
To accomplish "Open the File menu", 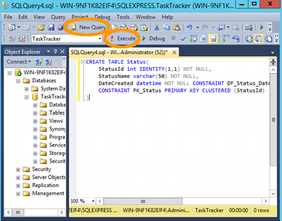I will (x=8, y=17).
